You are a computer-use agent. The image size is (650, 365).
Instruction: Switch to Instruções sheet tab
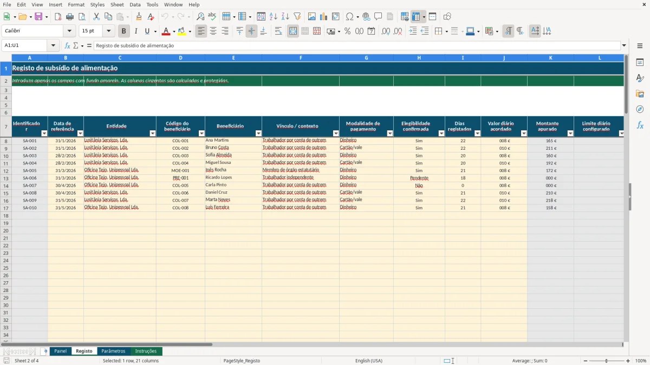pyautogui.click(x=146, y=351)
